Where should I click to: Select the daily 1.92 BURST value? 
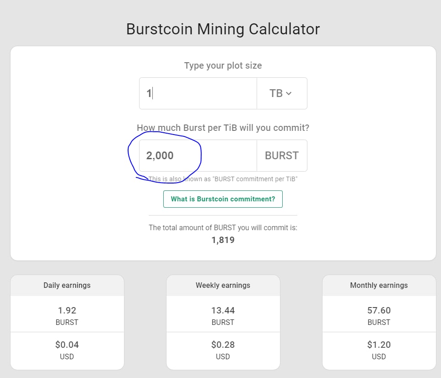tap(67, 311)
